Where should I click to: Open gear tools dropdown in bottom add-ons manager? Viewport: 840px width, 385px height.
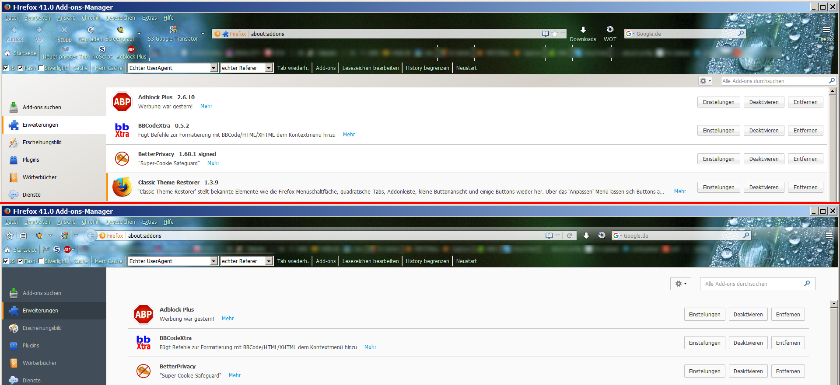(681, 284)
